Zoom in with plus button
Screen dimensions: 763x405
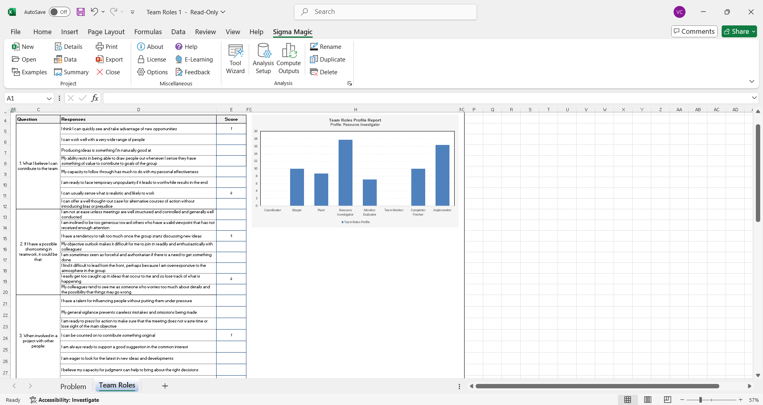pos(741,400)
